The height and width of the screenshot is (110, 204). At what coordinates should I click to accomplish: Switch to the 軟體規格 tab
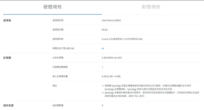coord(151,7)
